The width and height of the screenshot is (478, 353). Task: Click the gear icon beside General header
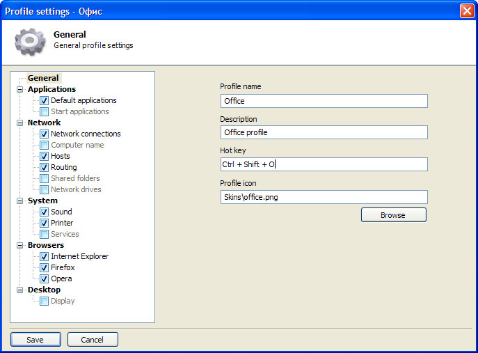pos(30,41)
